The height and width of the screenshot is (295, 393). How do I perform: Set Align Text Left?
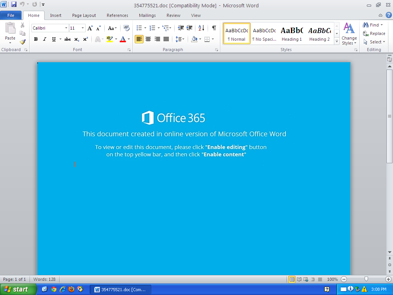point(139,39)
